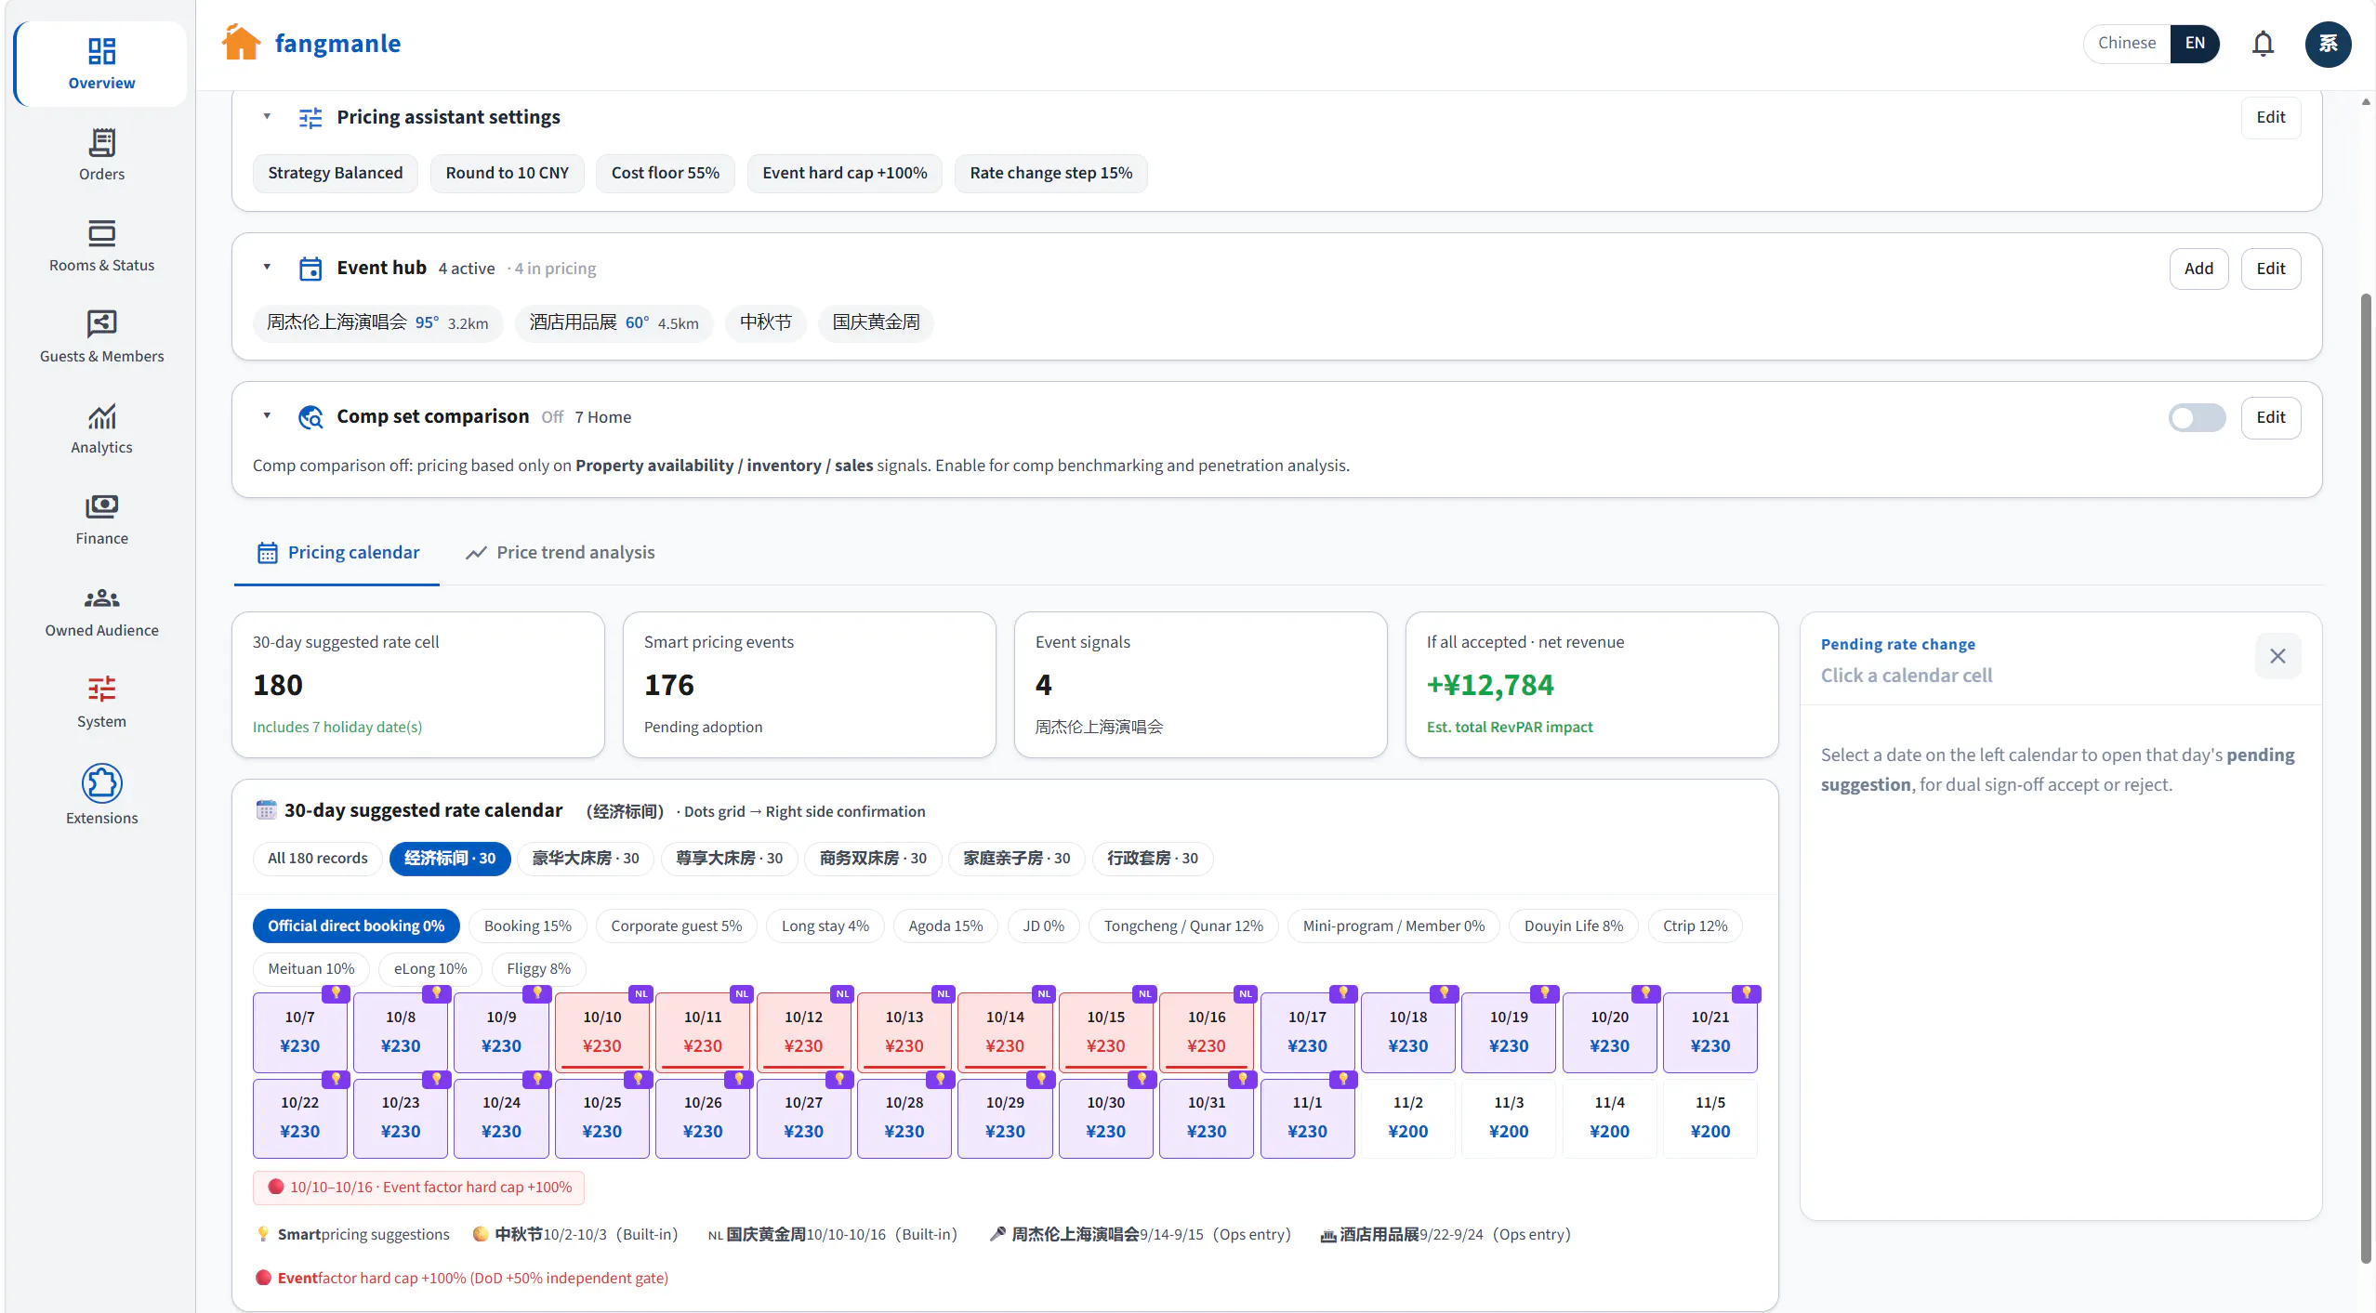2376x1313 pixels.
Task: Select Official direct booking 0% channel
Action: click(356, 926)
